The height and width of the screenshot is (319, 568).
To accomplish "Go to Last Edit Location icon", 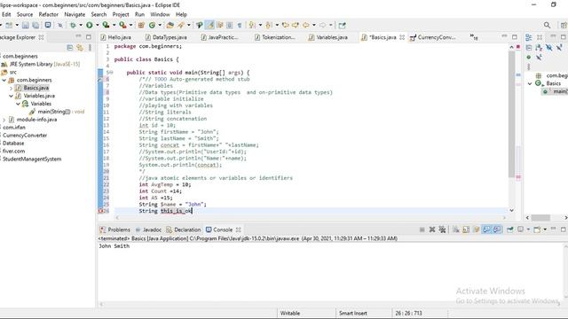I will (286, 26).
